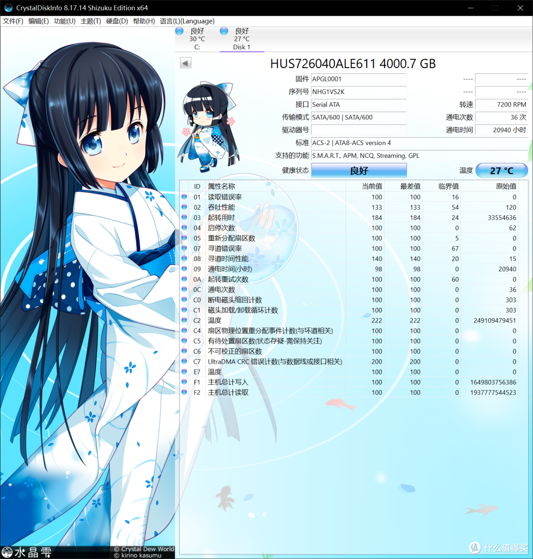Open the 文件(F) menu

pyautogui.click(x=13, y=21)
